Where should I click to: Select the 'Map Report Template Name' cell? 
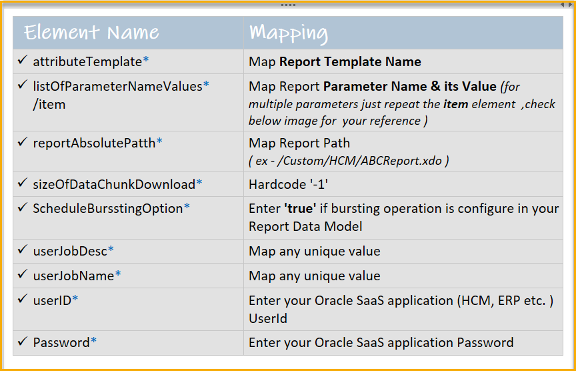335,62
